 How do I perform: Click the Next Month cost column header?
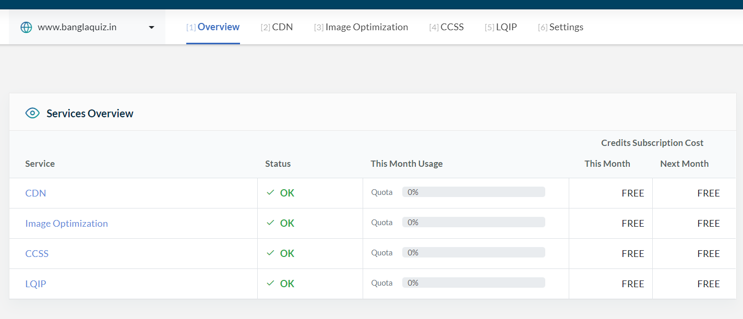coord(684,164)
